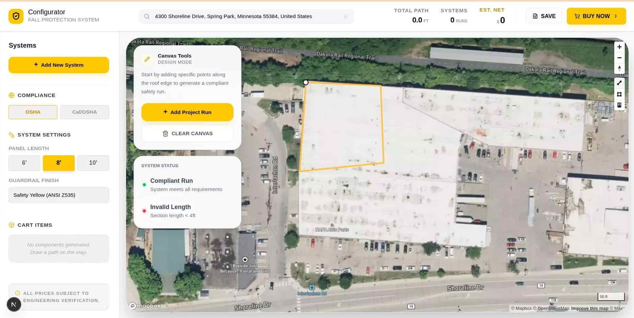Click the shield Configurator logo
This screenshot has width=634, height=318.
[16, 16]
